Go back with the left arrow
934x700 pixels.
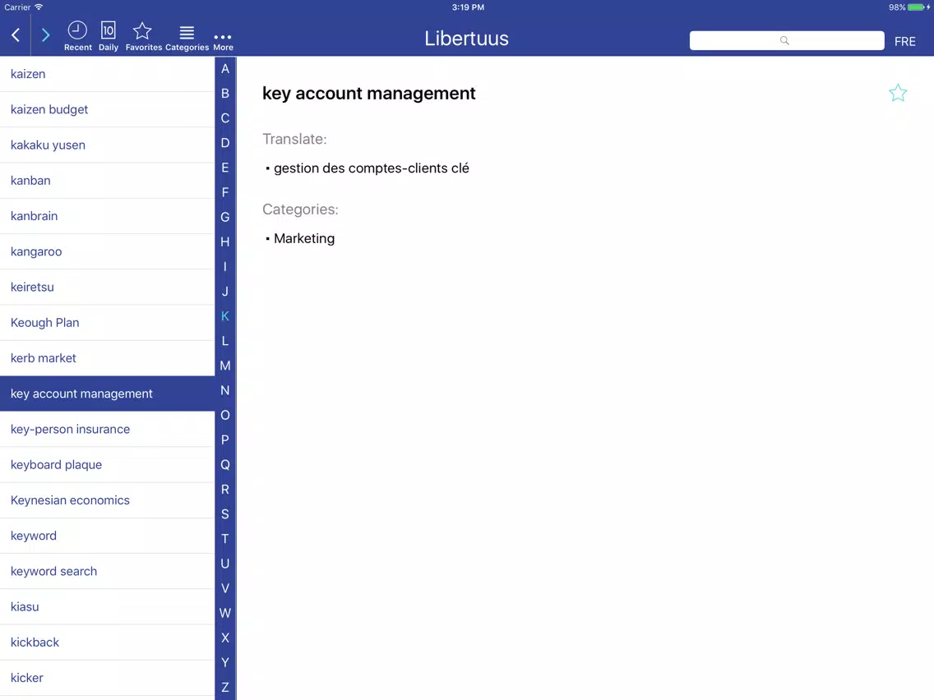click(x=16, y=35)
